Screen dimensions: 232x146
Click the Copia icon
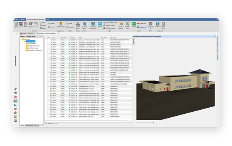point(43,23)
